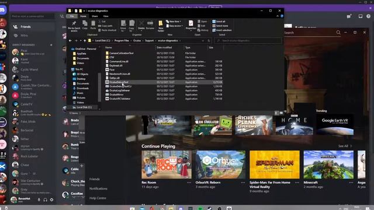The image size is (374, 210).
Task: Switch to the View ribbon tab
Action: [x=106, y=16]
